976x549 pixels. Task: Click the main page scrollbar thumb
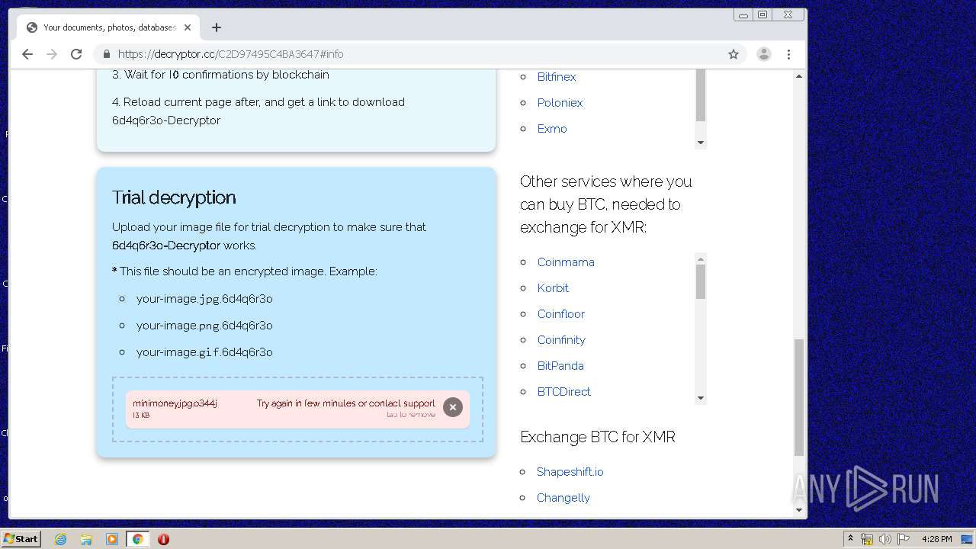click(799, 397)
